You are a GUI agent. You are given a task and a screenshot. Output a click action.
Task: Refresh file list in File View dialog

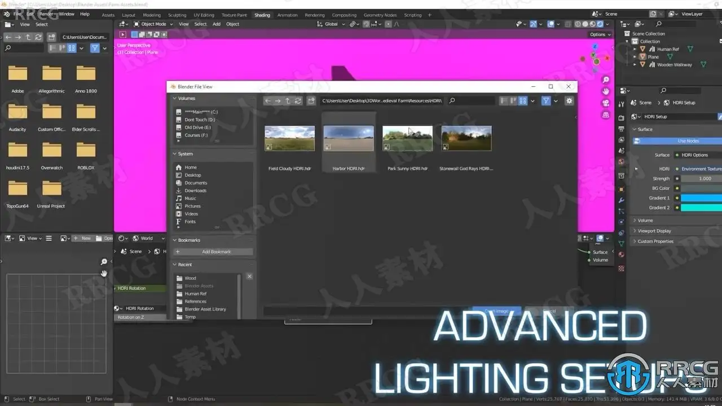tap(298, 101)
